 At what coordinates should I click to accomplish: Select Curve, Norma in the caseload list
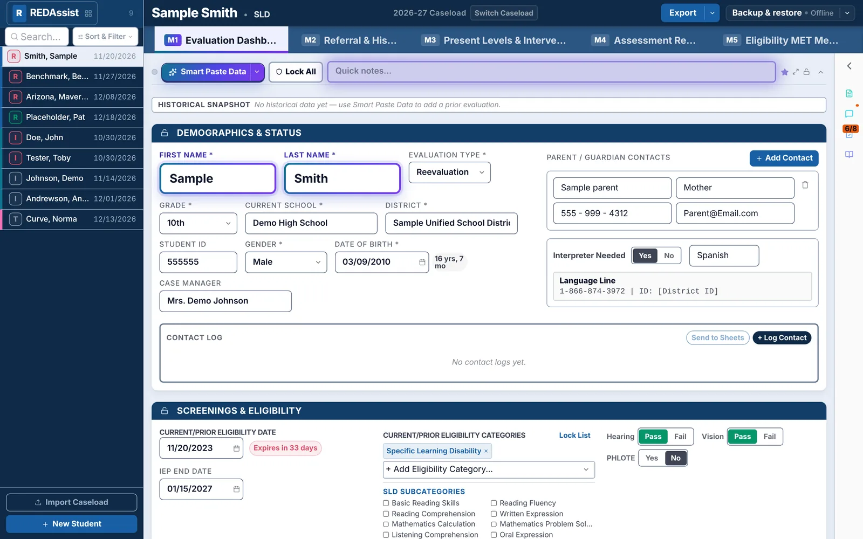[x=73, y=219]
